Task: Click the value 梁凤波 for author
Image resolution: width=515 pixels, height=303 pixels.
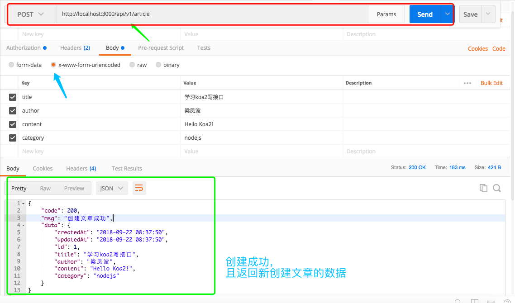Action: [x=192, y=111]
